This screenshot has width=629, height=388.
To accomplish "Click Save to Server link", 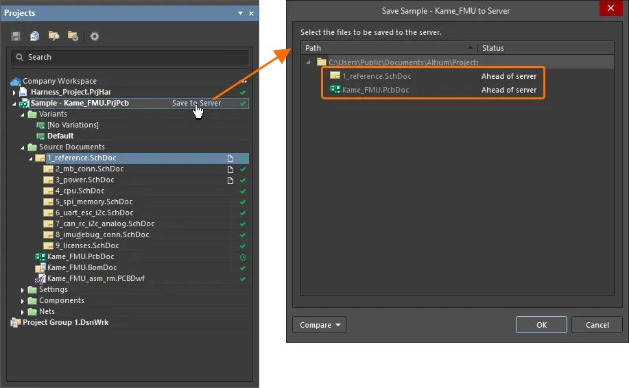I will point(197,103).
